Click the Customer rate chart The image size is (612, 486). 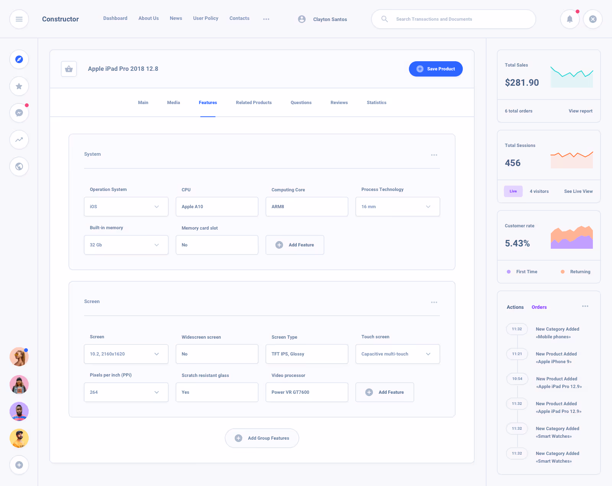(x=572, y=237)
